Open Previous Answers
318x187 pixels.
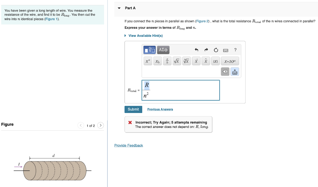(160, 109)
